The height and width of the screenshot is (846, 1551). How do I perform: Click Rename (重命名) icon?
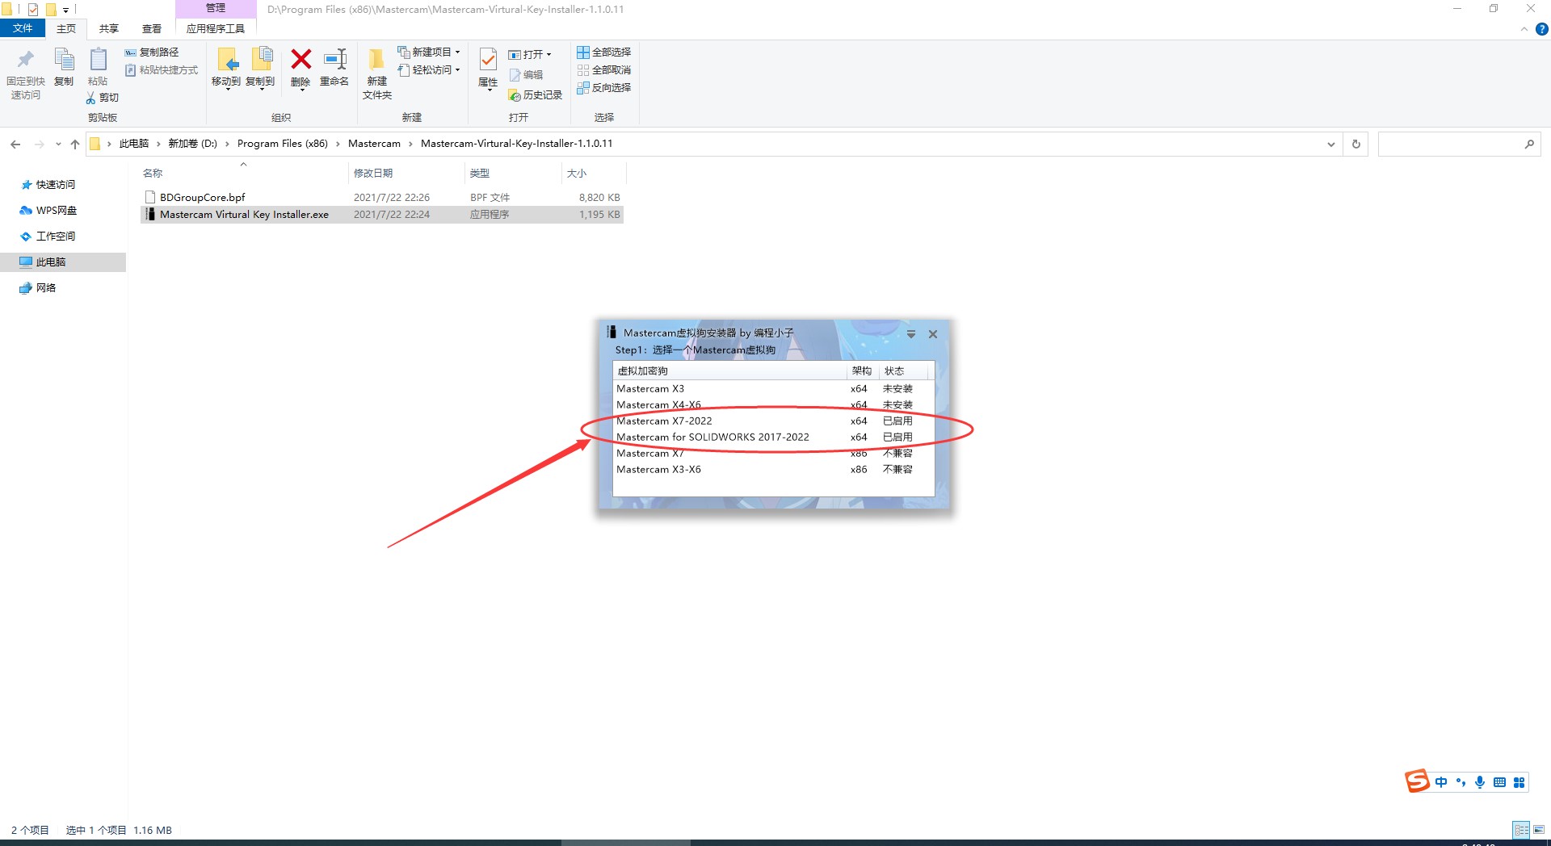pyautogui.click(x=334, y=59)
